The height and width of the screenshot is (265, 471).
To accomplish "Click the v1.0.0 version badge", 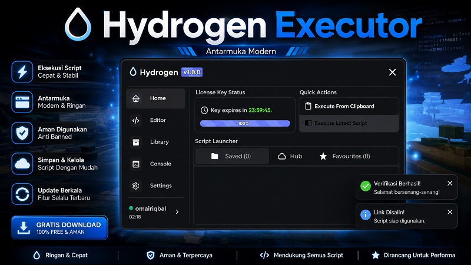I will coord(192,72).
